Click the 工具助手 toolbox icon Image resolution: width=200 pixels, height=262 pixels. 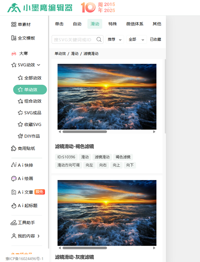tap(14, 223)
